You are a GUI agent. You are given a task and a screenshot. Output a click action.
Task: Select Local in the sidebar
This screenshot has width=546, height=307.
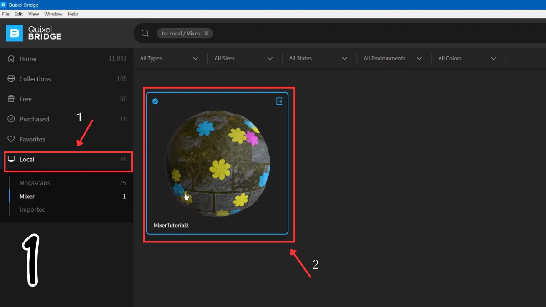[x=66, y=159]
